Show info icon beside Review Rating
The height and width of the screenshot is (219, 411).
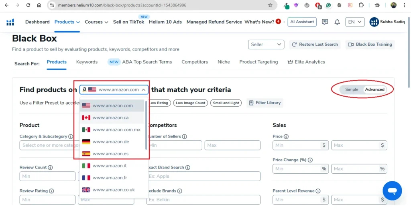51,191
